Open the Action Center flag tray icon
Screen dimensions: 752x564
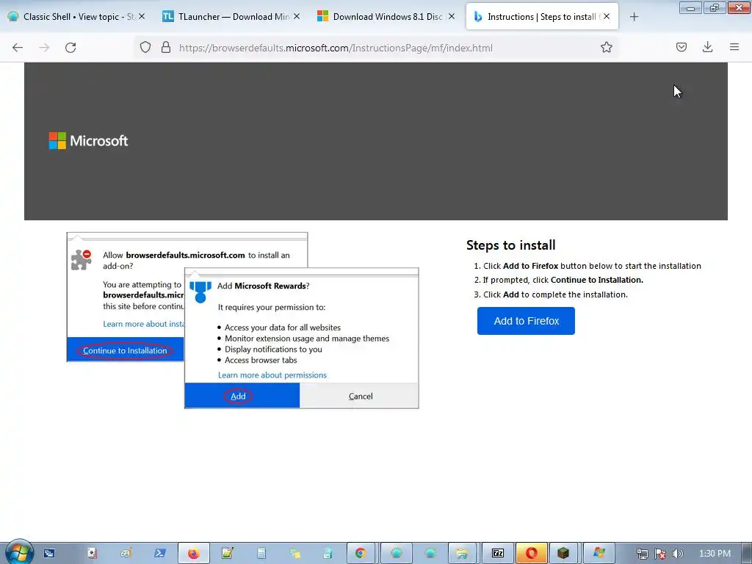[x=660, y=554]
